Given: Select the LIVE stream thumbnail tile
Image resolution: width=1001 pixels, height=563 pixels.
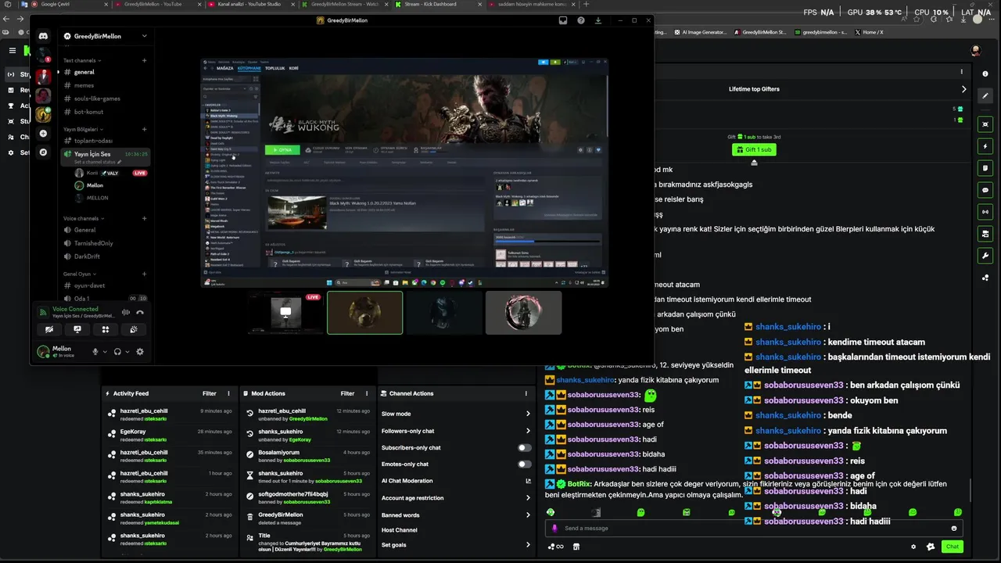Looking at the screenshot, I should click(285, 313).
